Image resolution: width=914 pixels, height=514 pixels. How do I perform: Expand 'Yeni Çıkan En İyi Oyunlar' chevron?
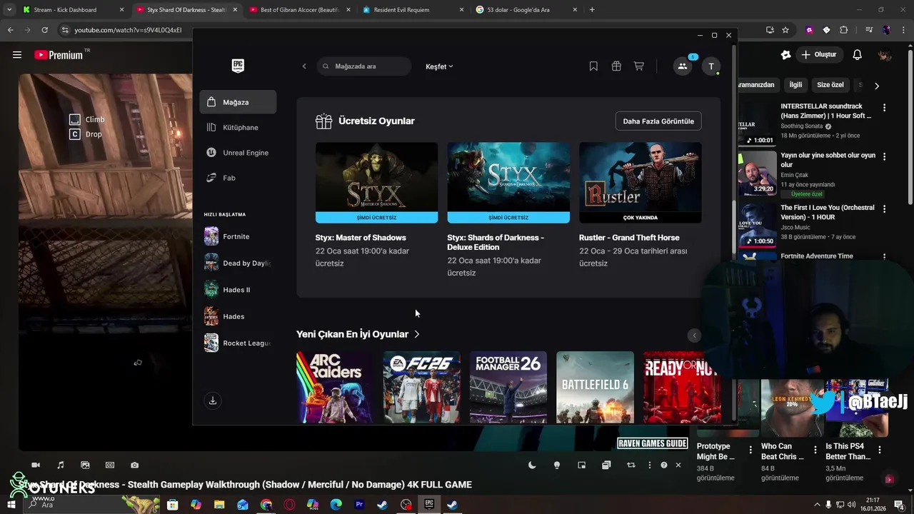[417, 334]
